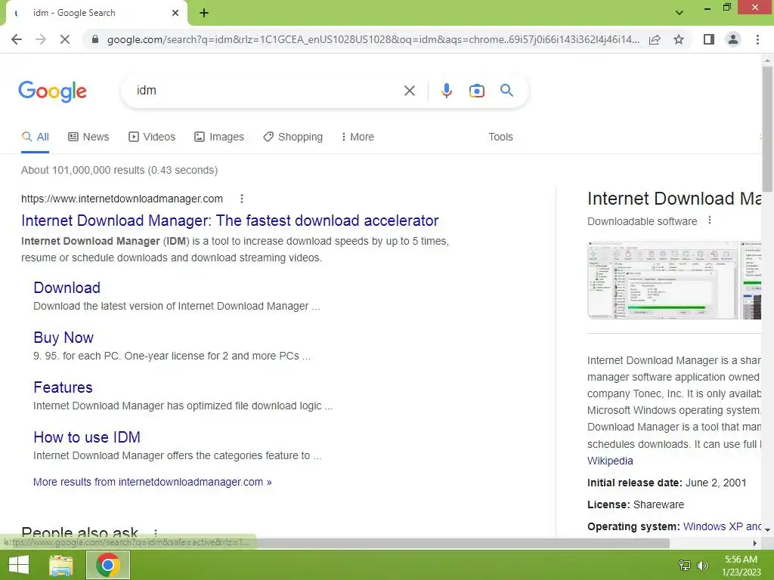The height and width of the screenshot is (580, 774).
Task: Open options dots beside People also ask
Action: tap(156, 533)
